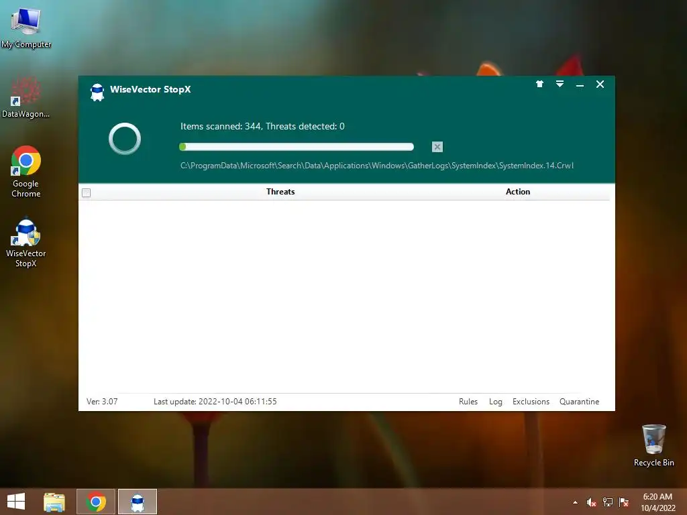
Task: Click the spinning scan status circle
Action: [x=125, y=139]
